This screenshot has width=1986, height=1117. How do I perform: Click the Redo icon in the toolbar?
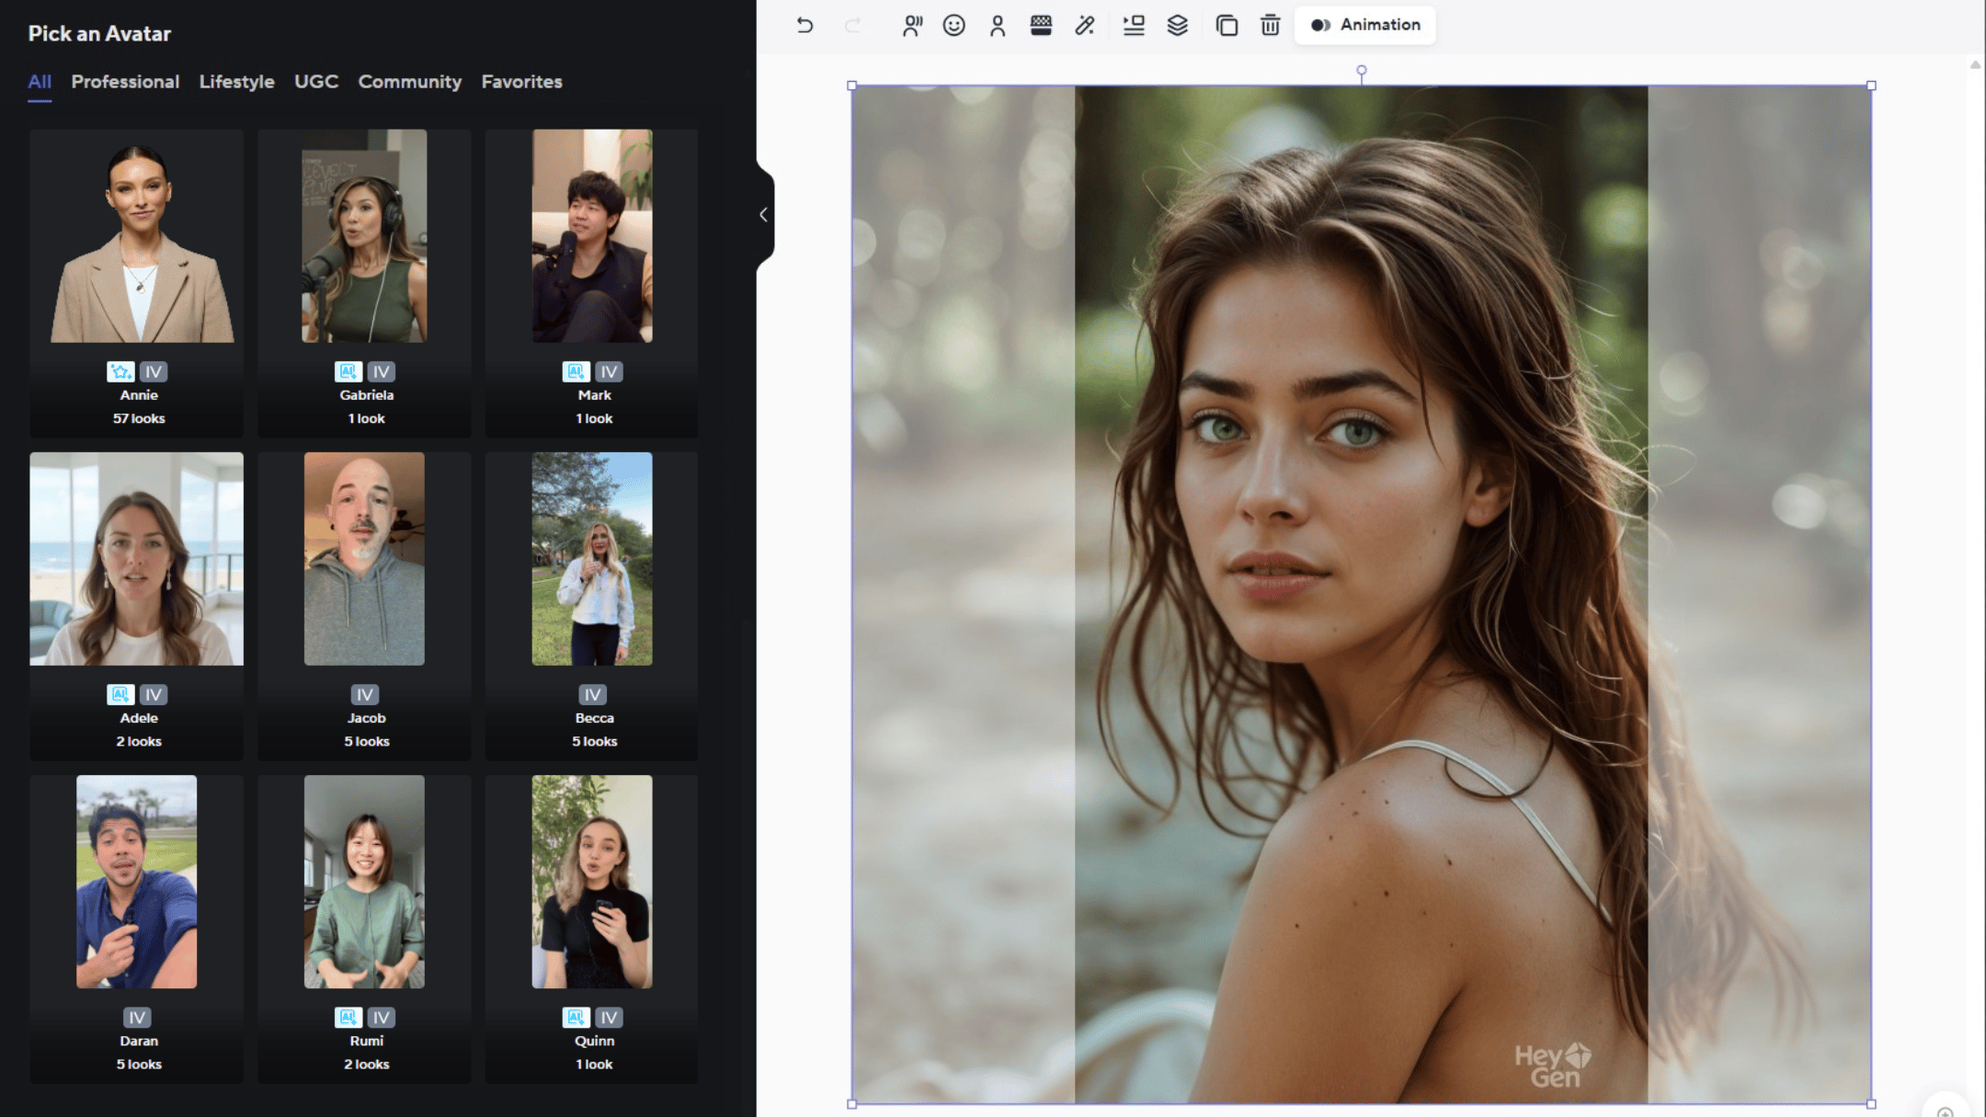point(853,26)
